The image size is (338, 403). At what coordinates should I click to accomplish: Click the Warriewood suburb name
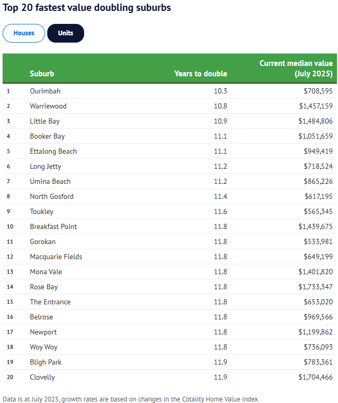tap(48, 106)
